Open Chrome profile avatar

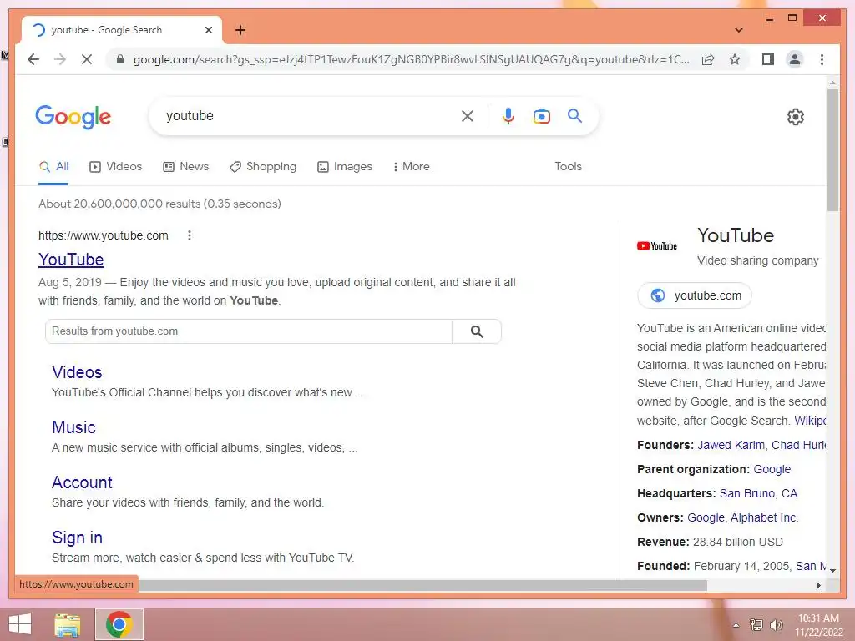point(795,59)
